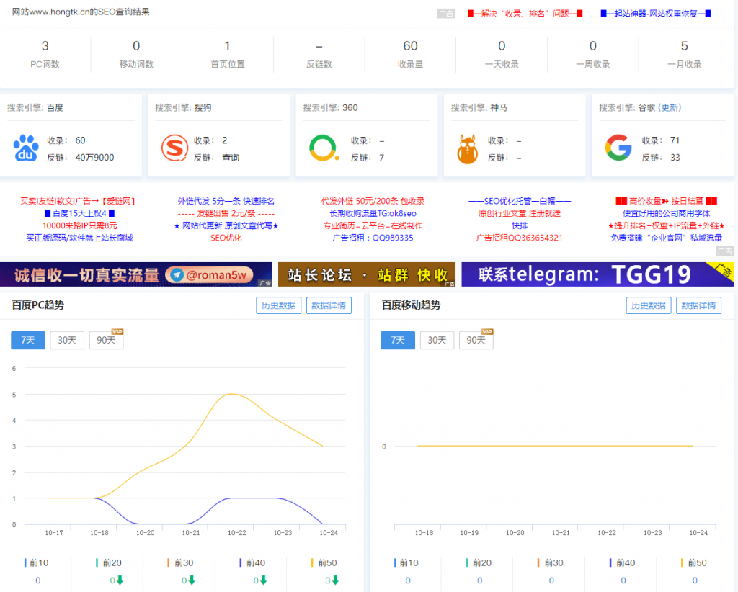Open the 网站代更新 原创文章代写 ad
Screen dimensions: 738x592
tap(226, 225)
